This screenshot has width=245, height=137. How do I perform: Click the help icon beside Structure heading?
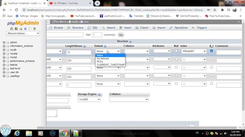[130, 41]
